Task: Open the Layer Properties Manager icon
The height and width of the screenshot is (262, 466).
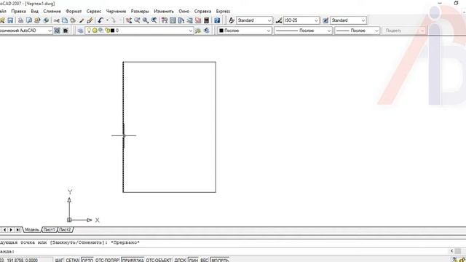Action: [x=80, y=31]
